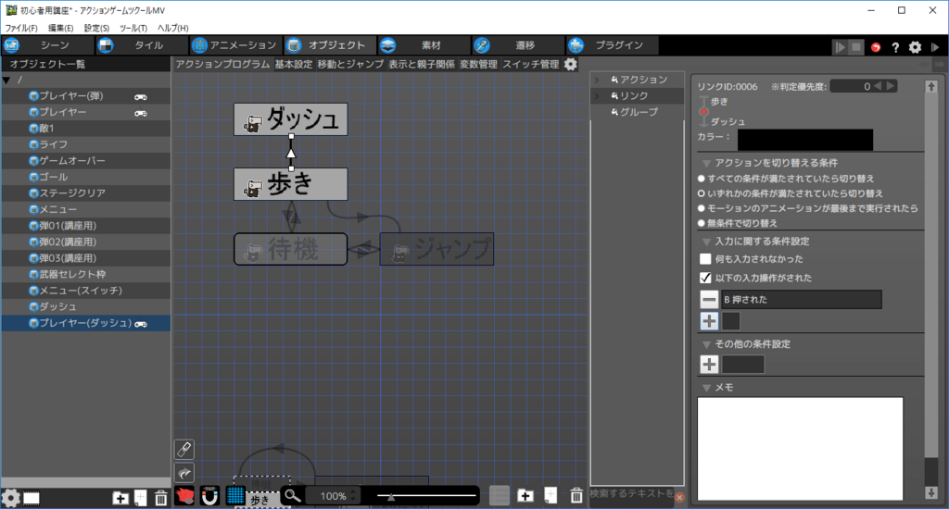
Task: Open settings gear in top-right toolbar
Action: click(x=915, y=47)
